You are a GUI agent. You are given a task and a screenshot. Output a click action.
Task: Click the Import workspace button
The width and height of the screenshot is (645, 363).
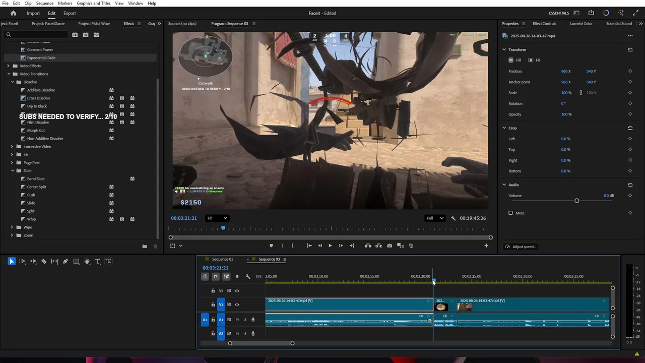click(x=33, y=13)
